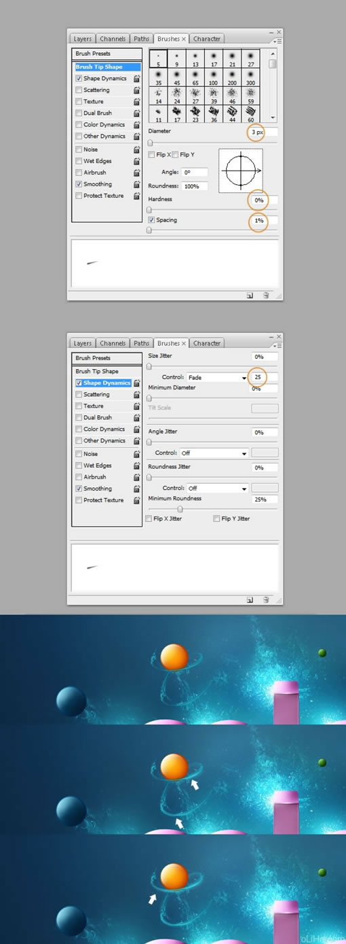Select the 100 soft round brush tip

point(214,75)
